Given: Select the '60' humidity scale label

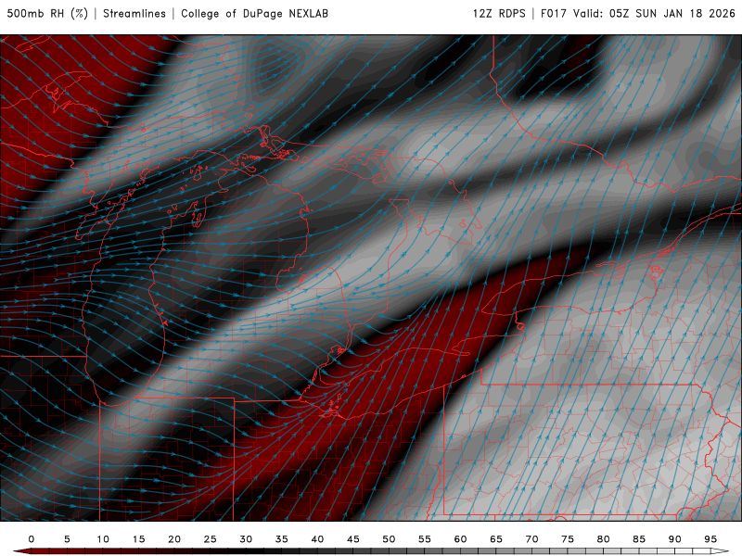Looking at the screenshot, I should (460, 539).
